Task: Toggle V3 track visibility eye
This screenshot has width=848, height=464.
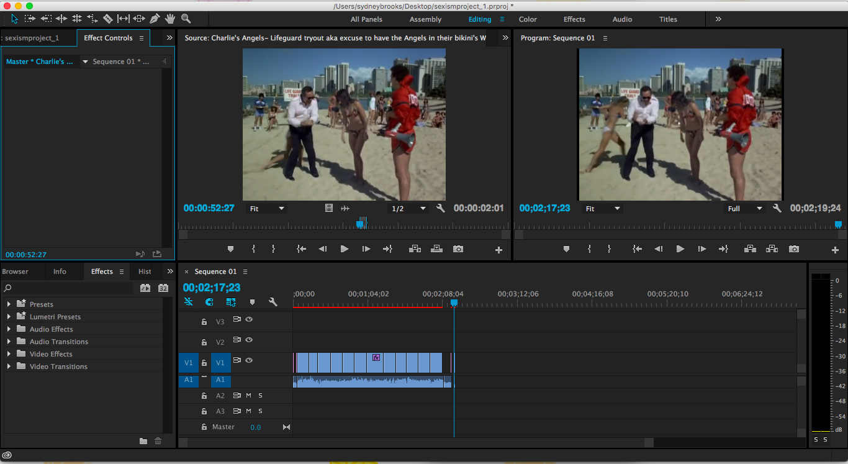Action: [x=249, y=319]
